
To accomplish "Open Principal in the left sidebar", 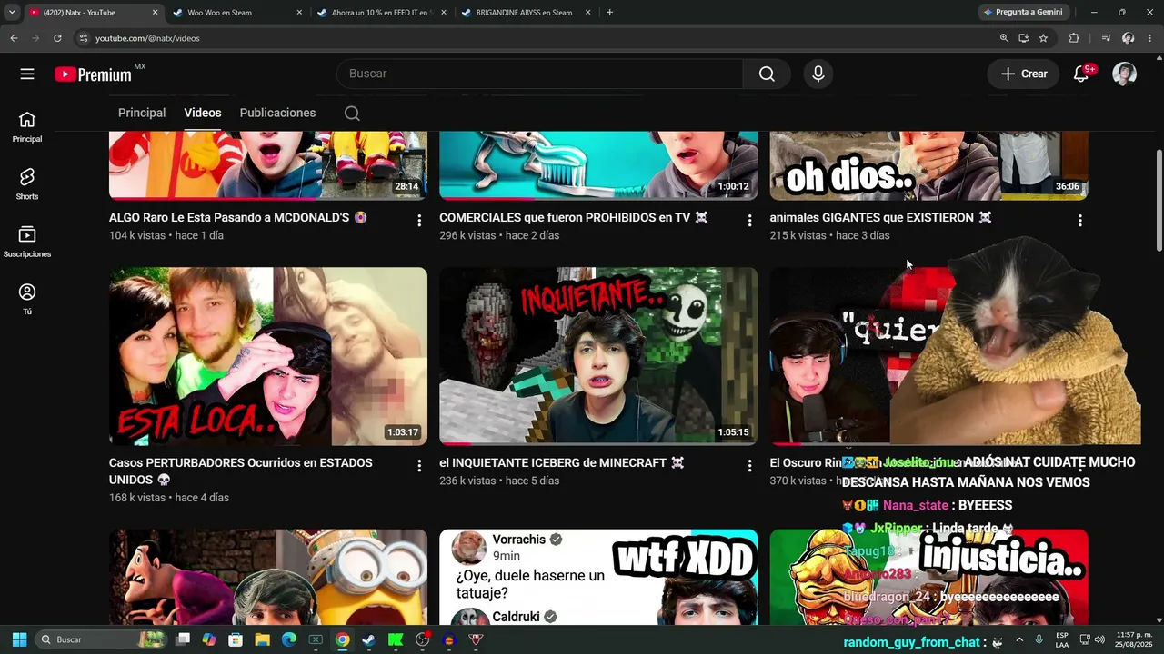I will 27,127.
